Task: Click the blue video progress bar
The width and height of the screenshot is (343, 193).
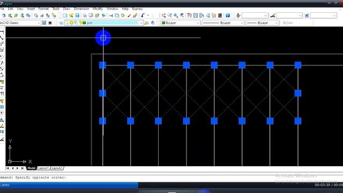Action: pyautogui.click(x=69, y=185)
